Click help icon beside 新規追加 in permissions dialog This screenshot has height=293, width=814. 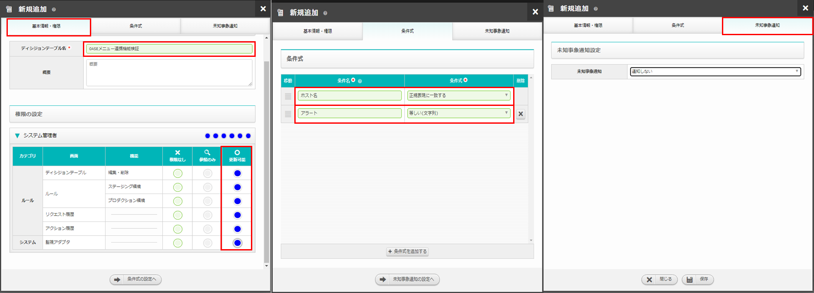54,9
